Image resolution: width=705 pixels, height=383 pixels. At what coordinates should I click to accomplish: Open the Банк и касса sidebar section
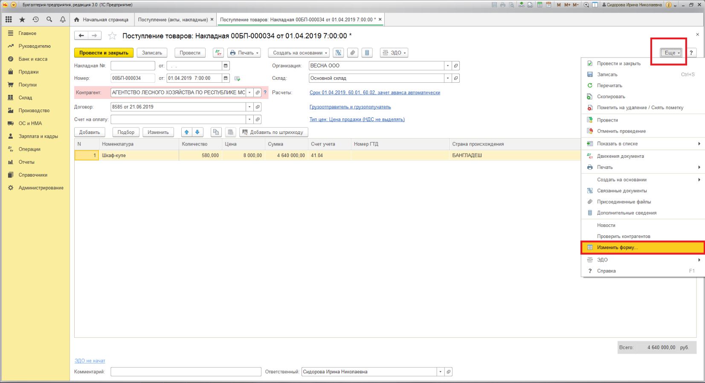35,59
